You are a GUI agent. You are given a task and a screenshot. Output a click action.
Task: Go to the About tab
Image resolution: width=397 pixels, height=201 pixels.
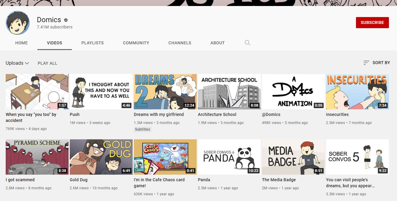click(x=217, y=43)
